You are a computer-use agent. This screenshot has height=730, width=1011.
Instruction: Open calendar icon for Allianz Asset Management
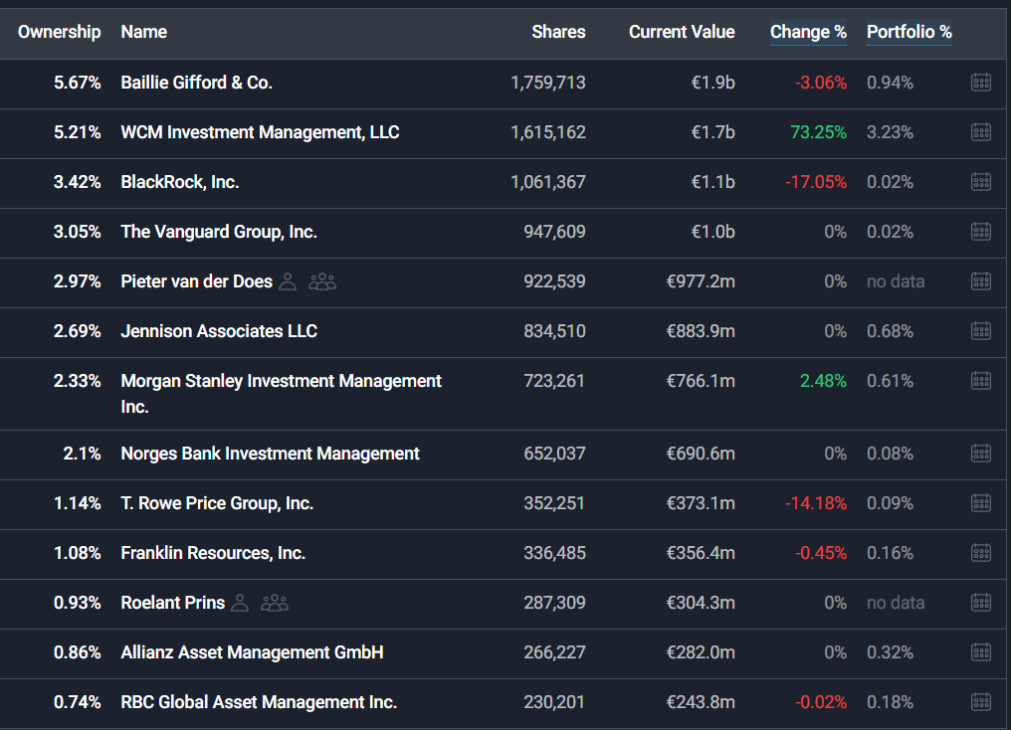981,652
